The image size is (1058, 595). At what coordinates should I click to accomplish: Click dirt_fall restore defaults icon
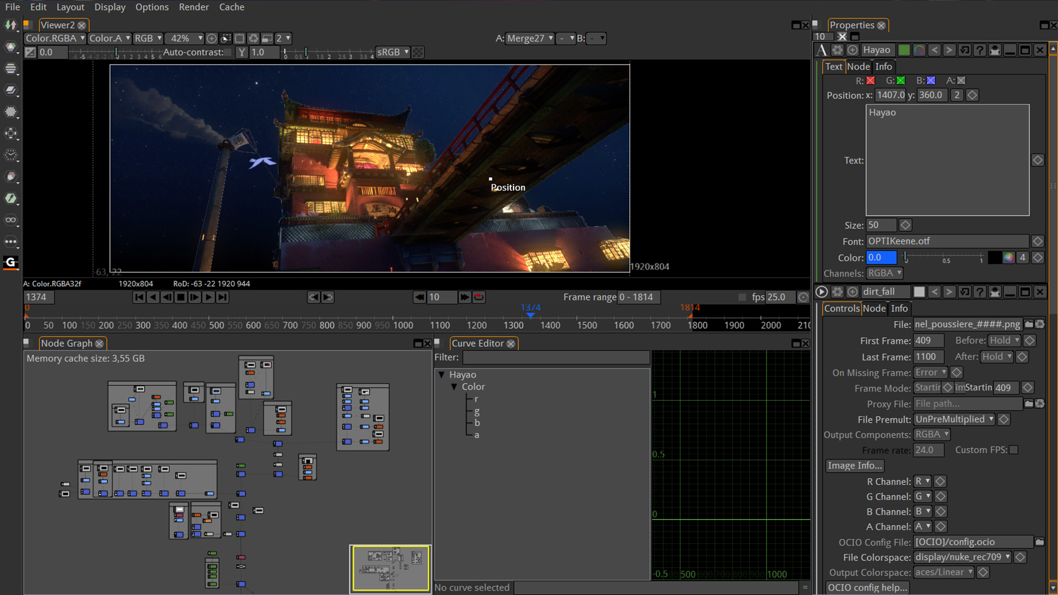pos(965,292)
